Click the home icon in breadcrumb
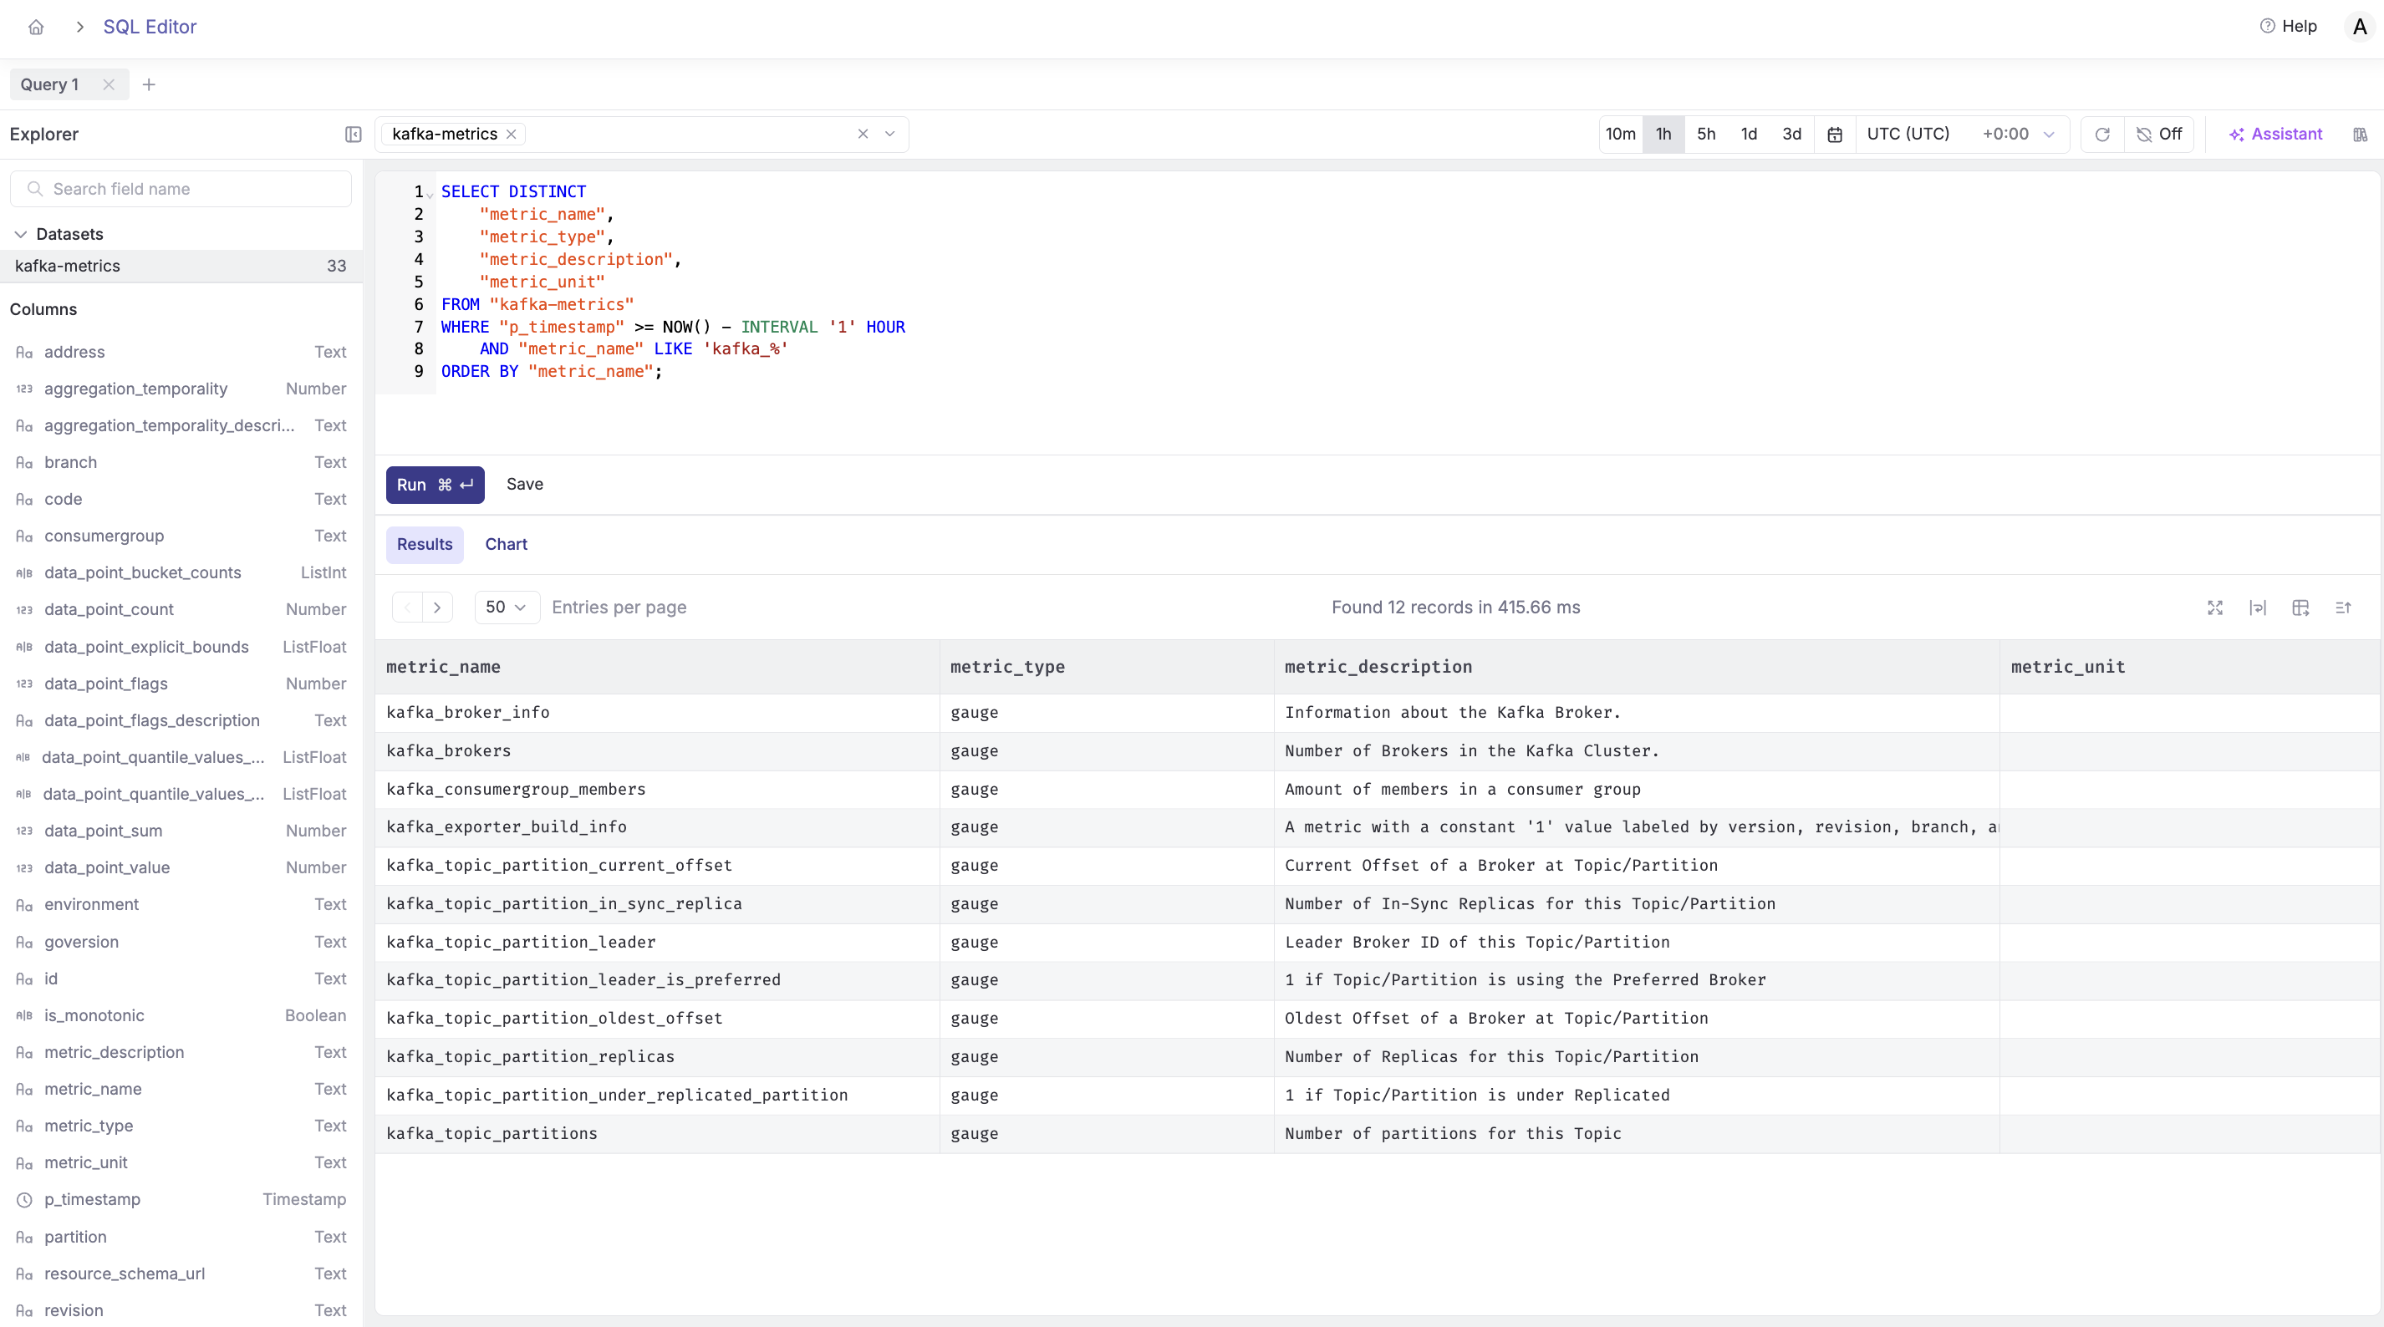Screen dimensions: 2384x1327 pyautogui.click(x=36, y=27)
